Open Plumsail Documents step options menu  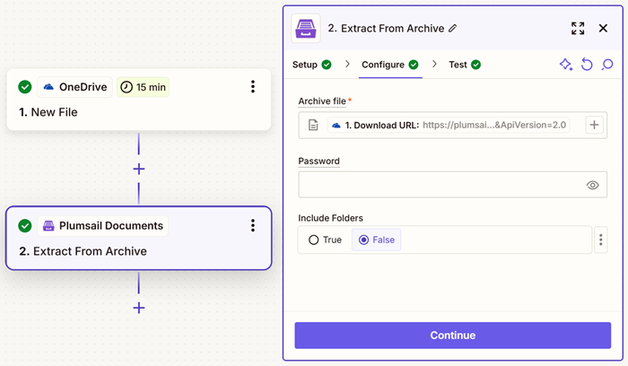click(253, 225)
